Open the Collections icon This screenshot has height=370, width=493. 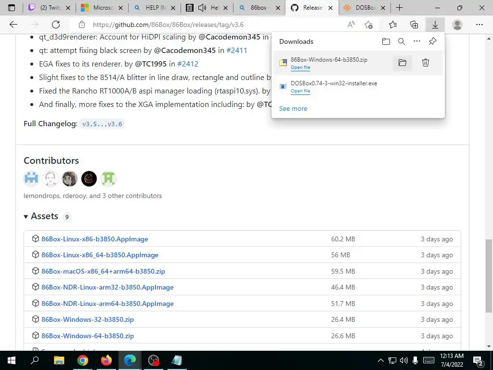tap(414, 25)
